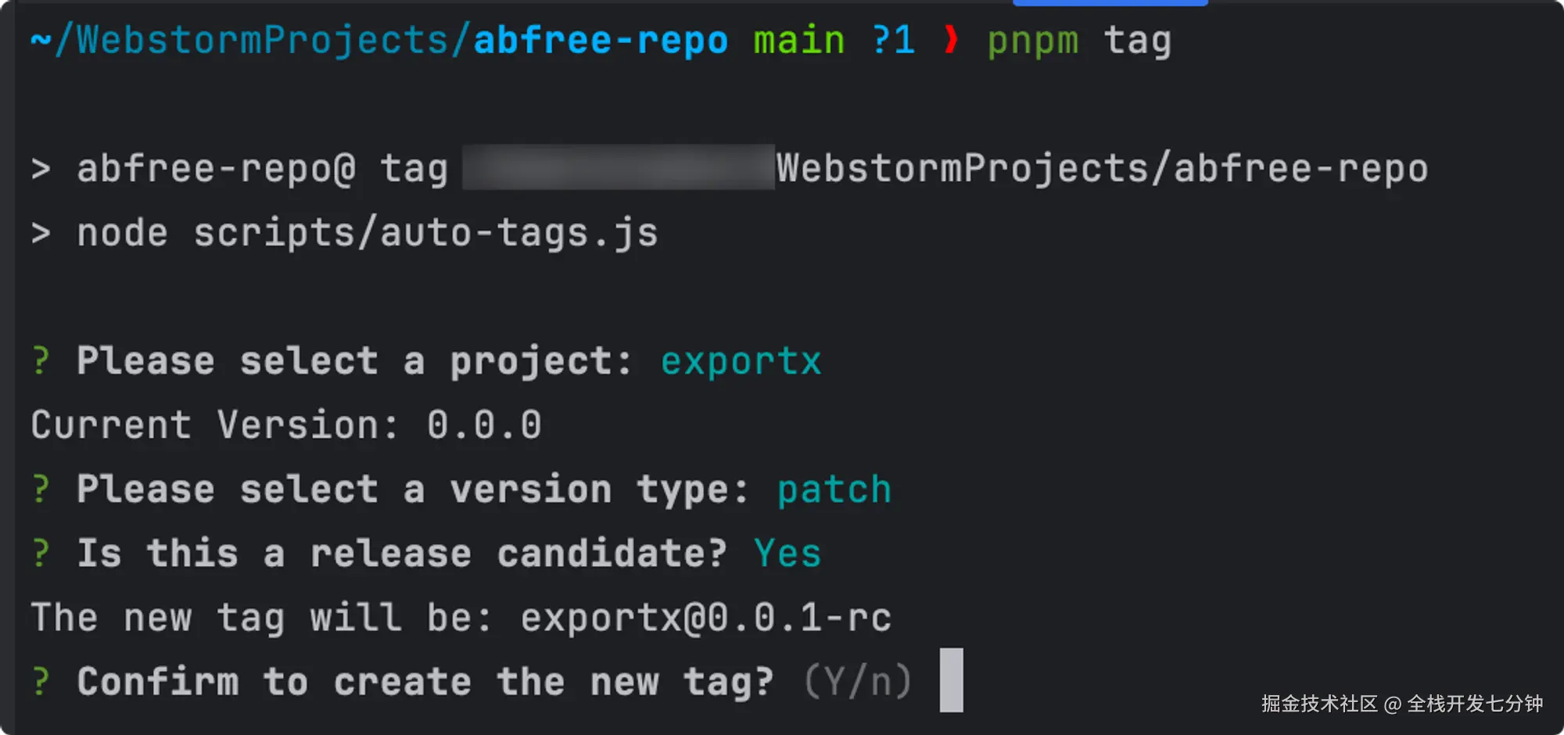Click the green question mark before project prompt

tap(41, 361)
